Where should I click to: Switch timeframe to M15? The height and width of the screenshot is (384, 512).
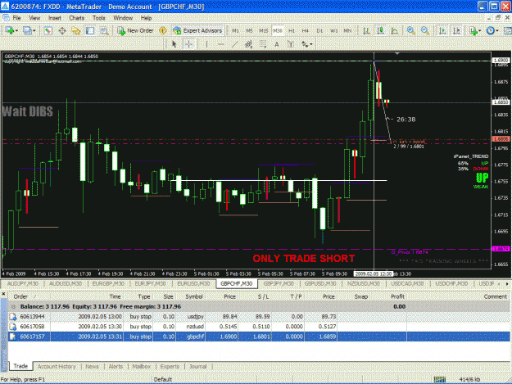264,30
